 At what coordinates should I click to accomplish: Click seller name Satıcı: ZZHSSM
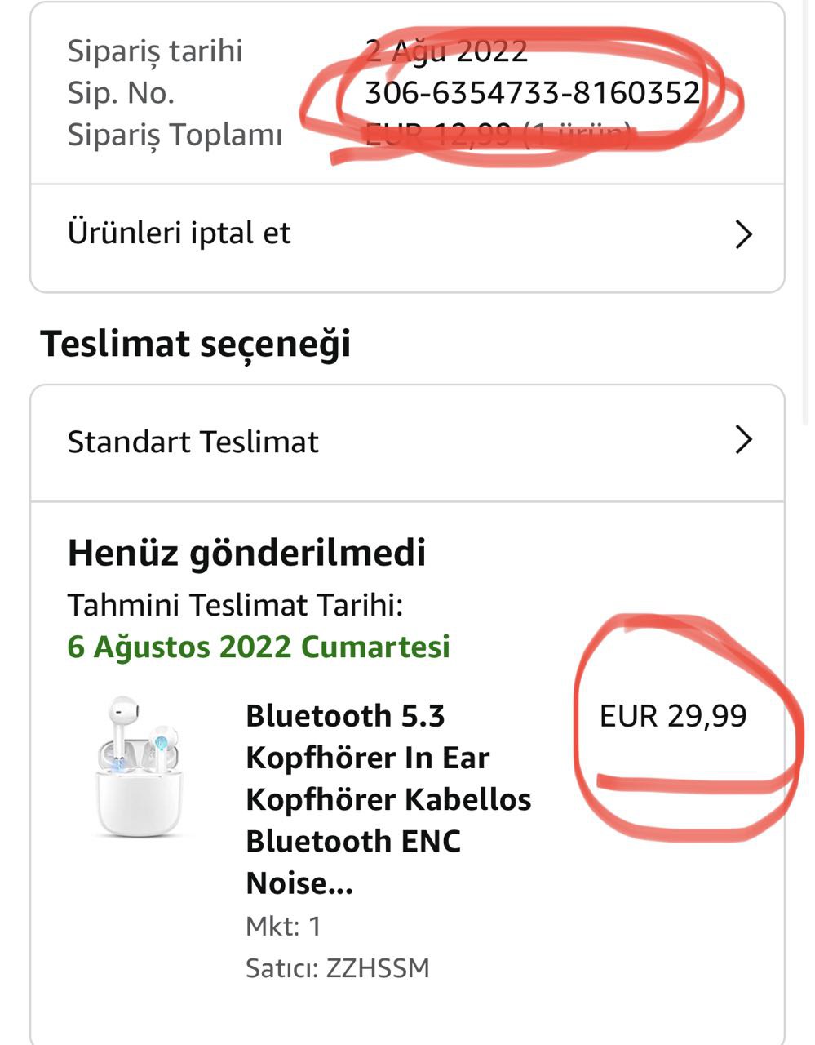(337, 968)
